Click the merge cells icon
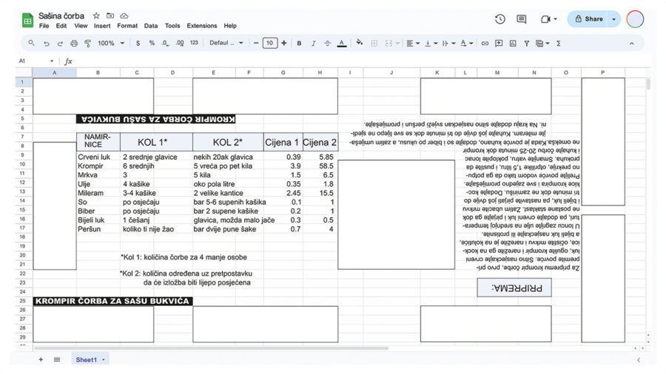Screen dimensions: 666x374 (x=388, y=44)
